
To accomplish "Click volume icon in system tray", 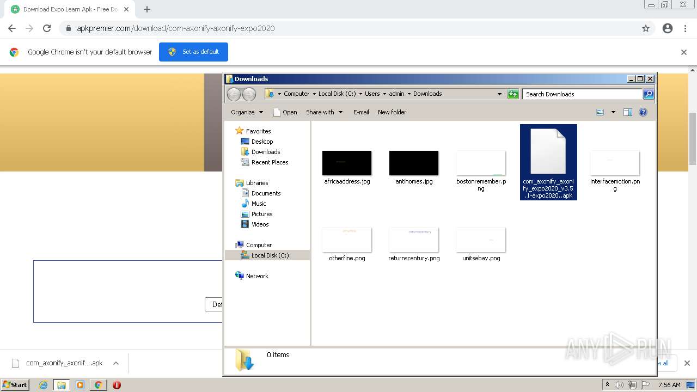I will 619,385.
